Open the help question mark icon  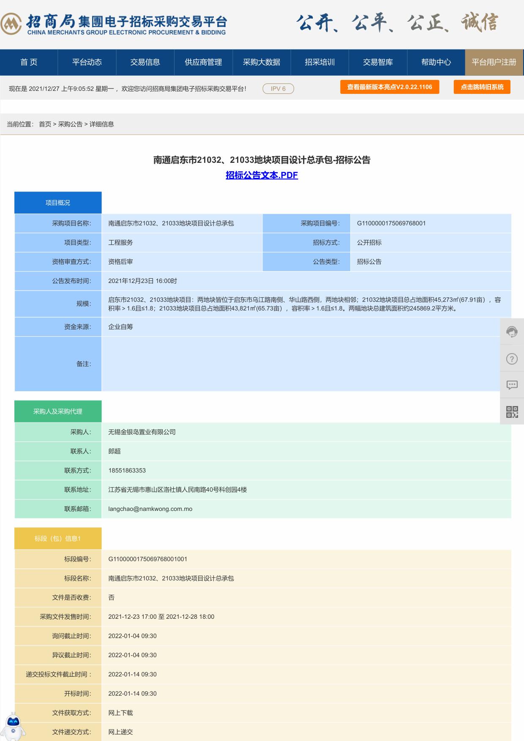[x=512, y=359]
